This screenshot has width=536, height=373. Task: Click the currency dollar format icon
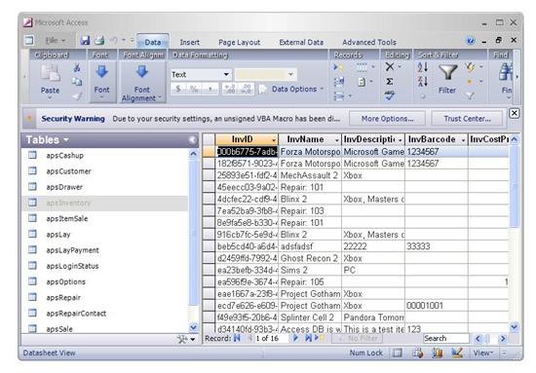pos(178,90)
